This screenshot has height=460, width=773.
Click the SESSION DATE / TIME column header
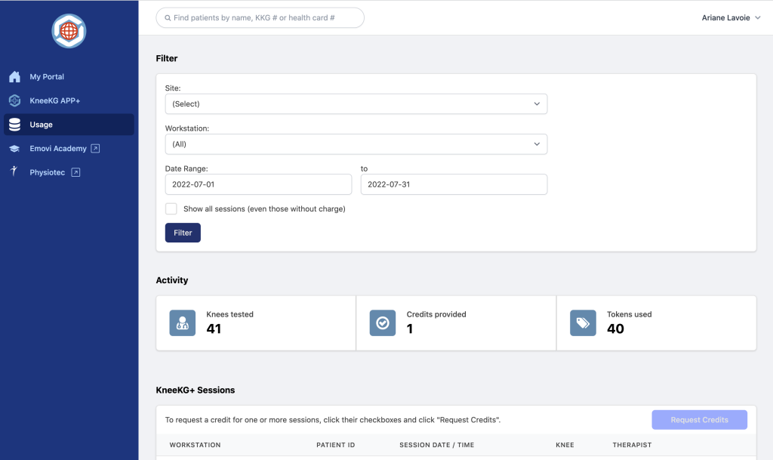coord(437,445)
